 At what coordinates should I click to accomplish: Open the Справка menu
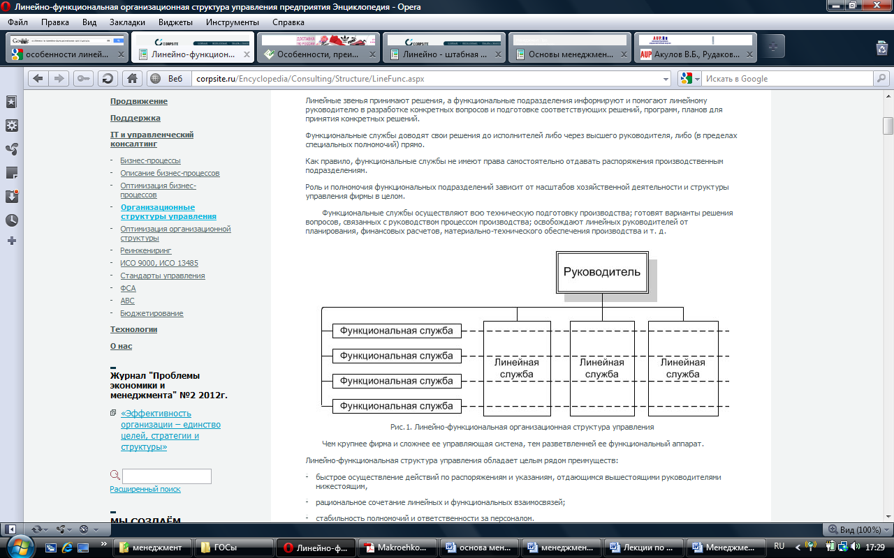(x=288, y=22)
